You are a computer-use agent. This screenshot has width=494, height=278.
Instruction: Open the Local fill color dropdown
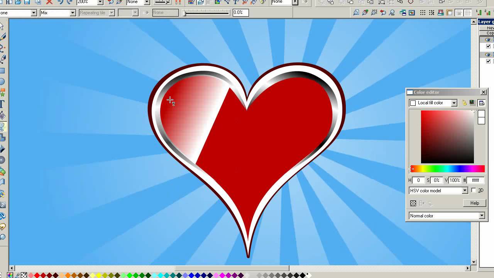point(454,103)
